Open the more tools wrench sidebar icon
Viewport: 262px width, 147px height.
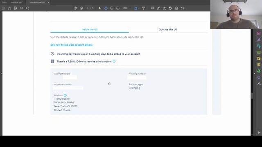tap(259, 84)
